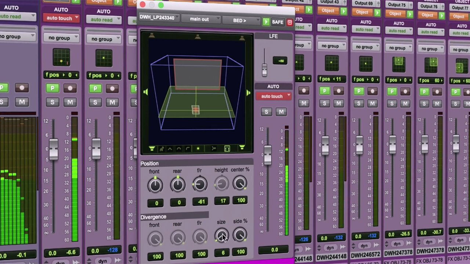470x264 pixels.
Task: Expand the auto touch automation mode menu
Action: tap(274, 96)
